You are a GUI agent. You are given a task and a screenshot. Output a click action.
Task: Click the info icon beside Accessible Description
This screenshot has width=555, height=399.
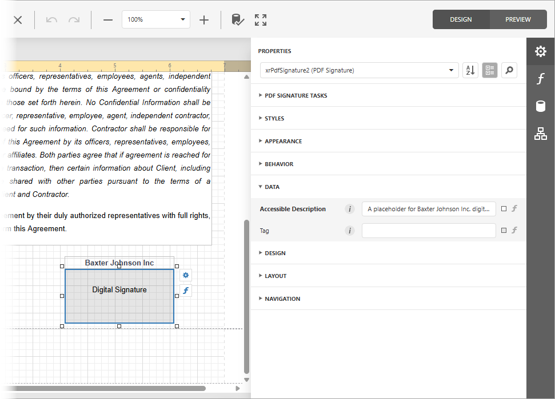pos(350,209)
